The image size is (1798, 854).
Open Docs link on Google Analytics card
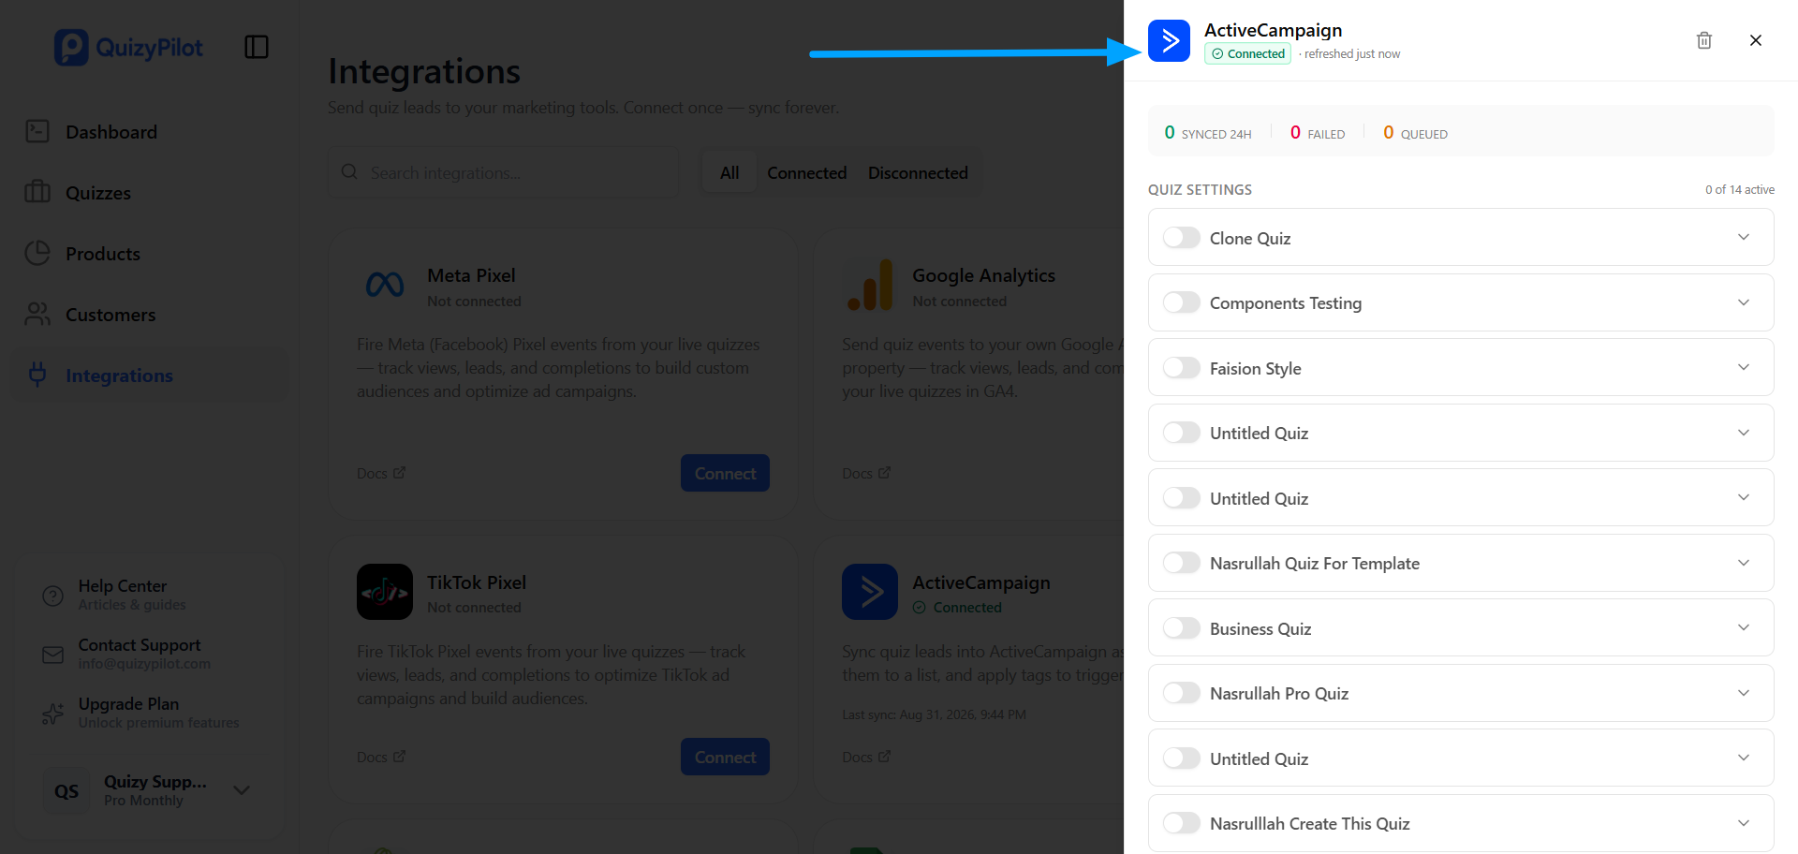tap(866, 474)
